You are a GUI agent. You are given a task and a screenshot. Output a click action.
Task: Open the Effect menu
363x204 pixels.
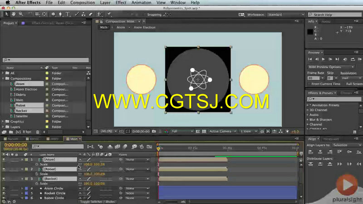121,3
